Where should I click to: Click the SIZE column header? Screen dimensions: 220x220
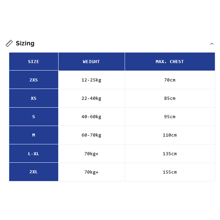tap(33, 62)
